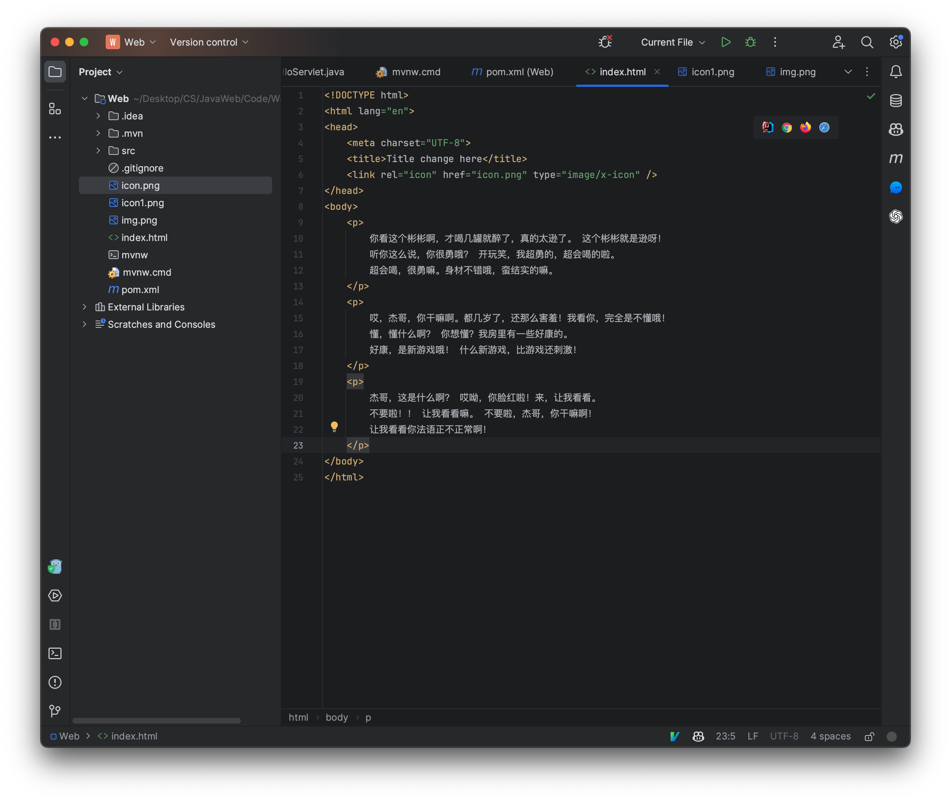The height and width of the screenshot is (801, 951).
Task: Click html in editor breadcrumb
Action: click(x=299, y=717)
